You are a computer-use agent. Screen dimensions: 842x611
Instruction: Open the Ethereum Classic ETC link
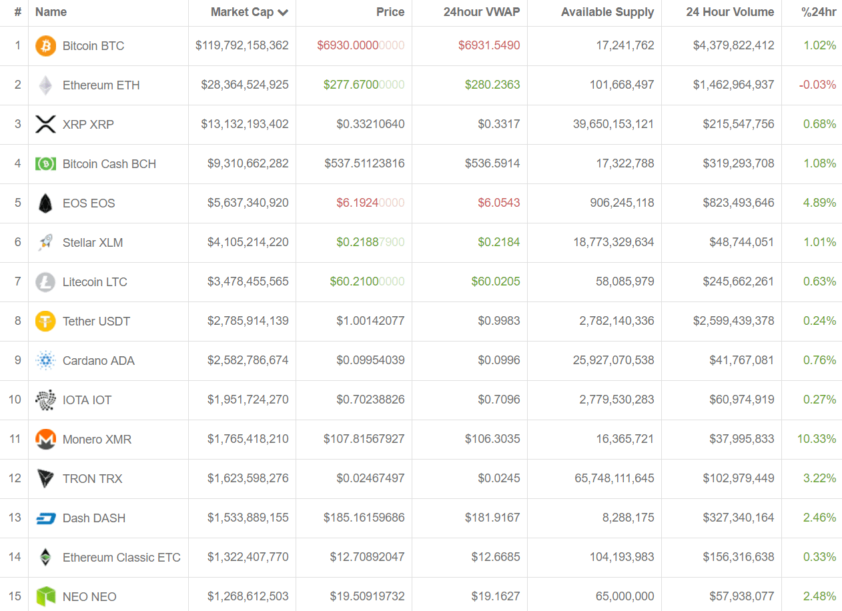(x=121, y=558)
